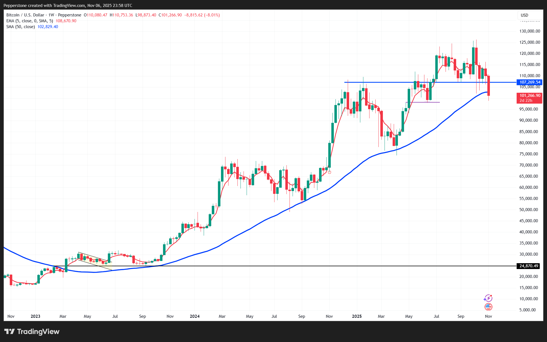Click the 2024 label on the time axis

(x=195, y=316)
